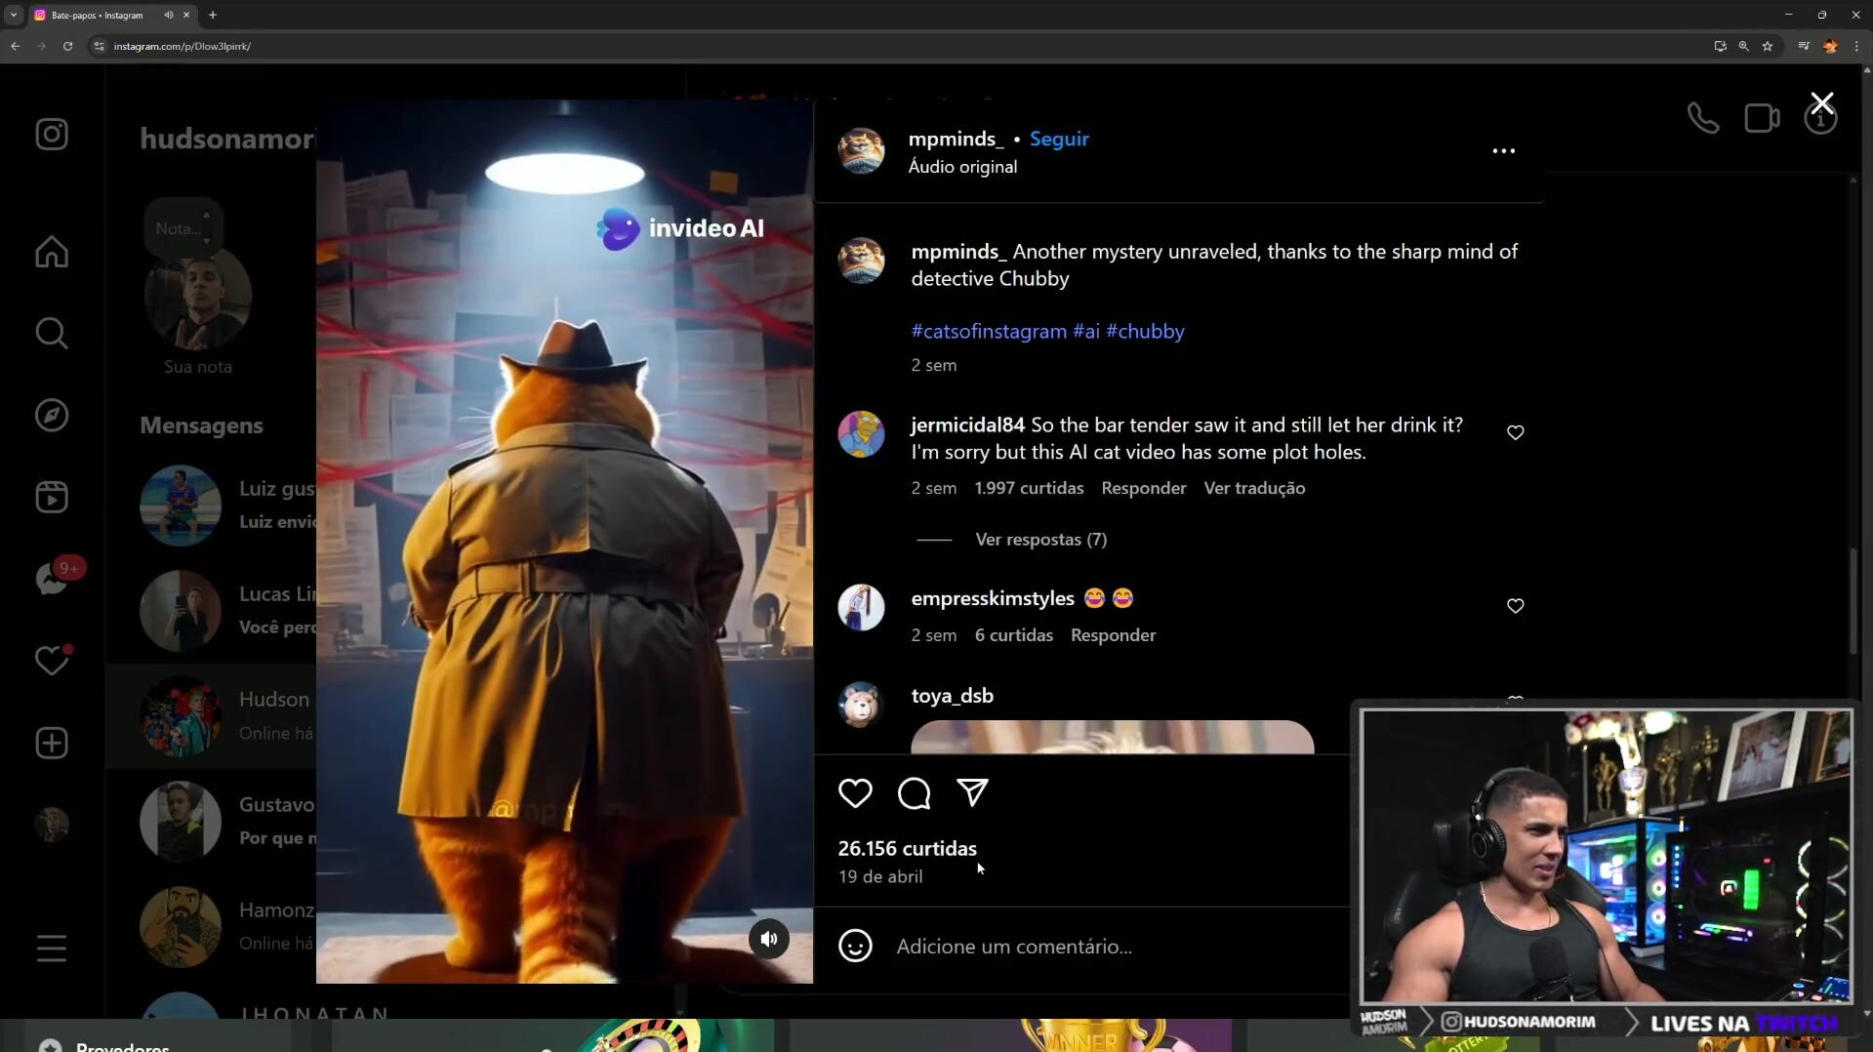1873x1052 pixels.
Task: Open empresskimstyles's username link
Action: click(x=993, y=598)
